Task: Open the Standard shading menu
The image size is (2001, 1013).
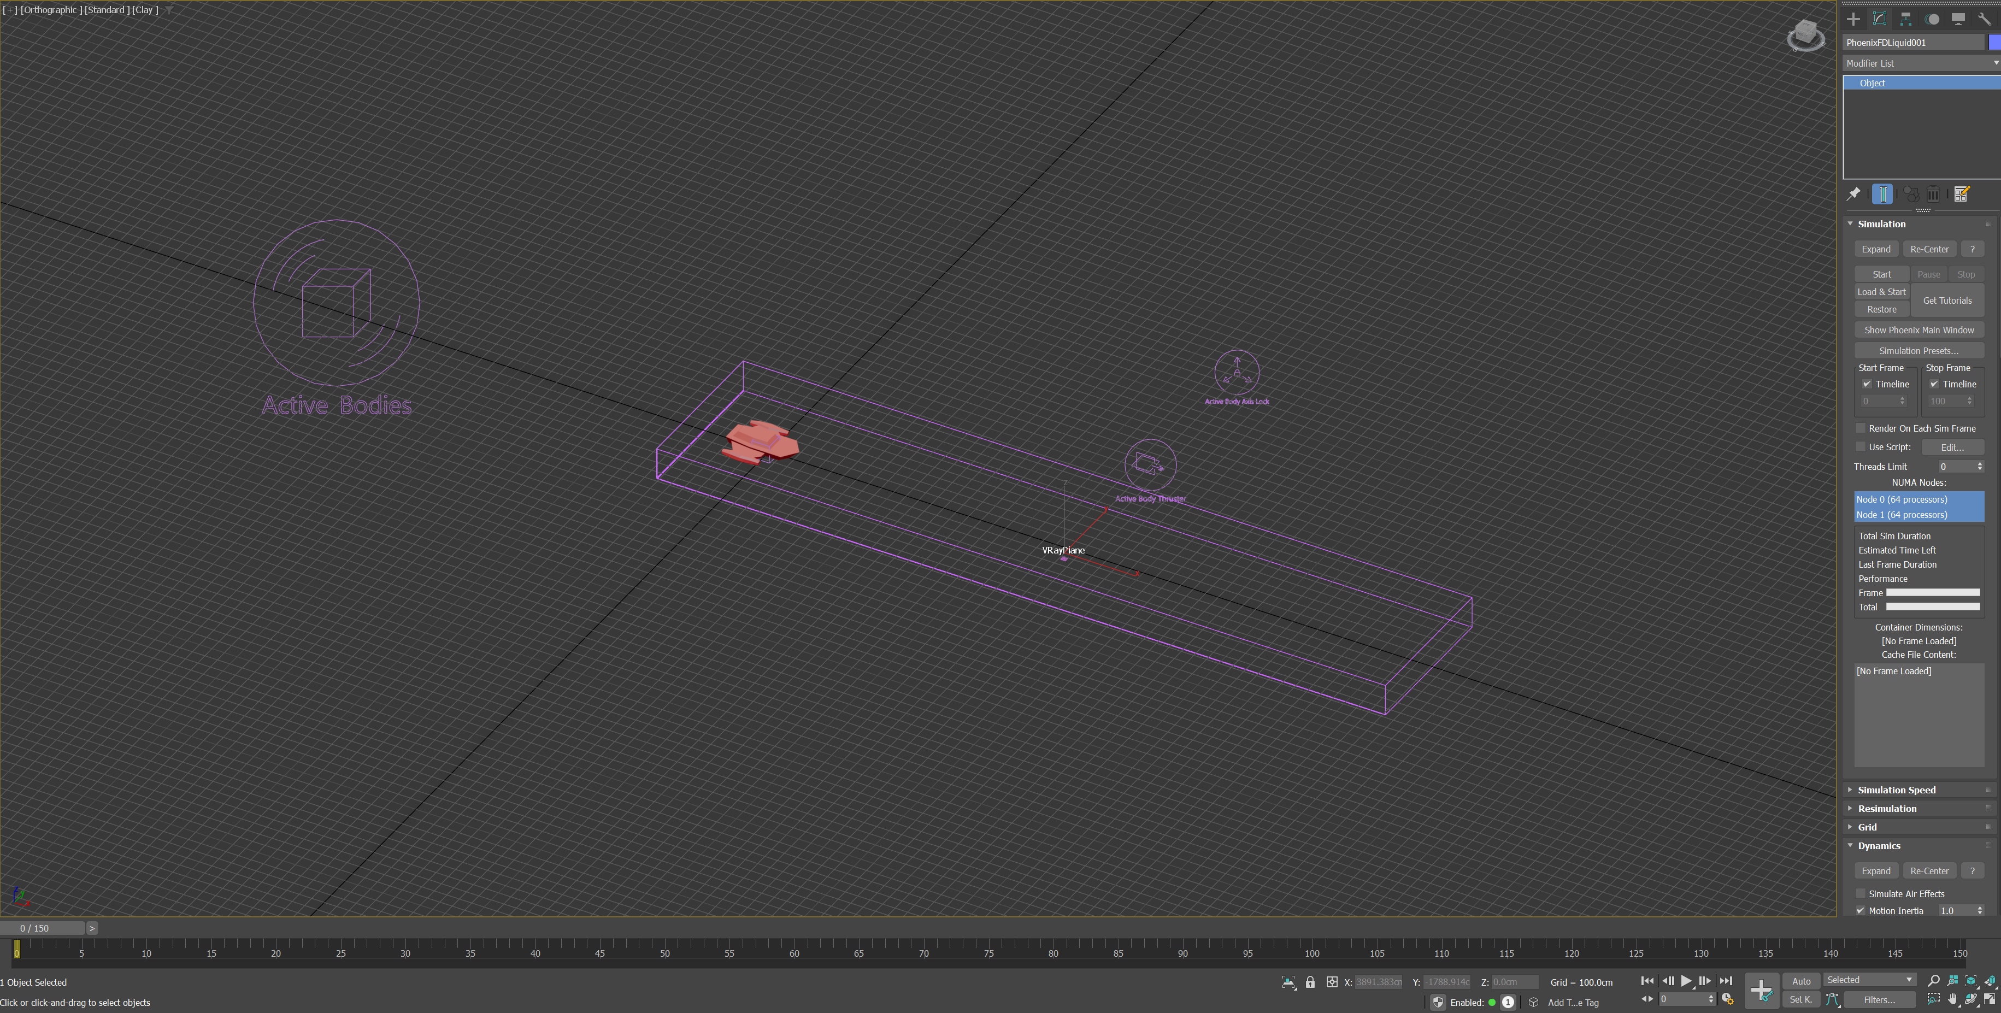Action: [107, 10]
